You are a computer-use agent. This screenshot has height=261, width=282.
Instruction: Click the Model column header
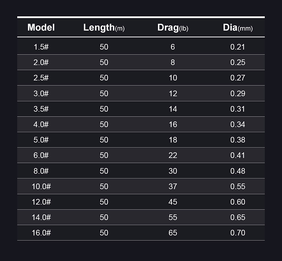point(41,28)
